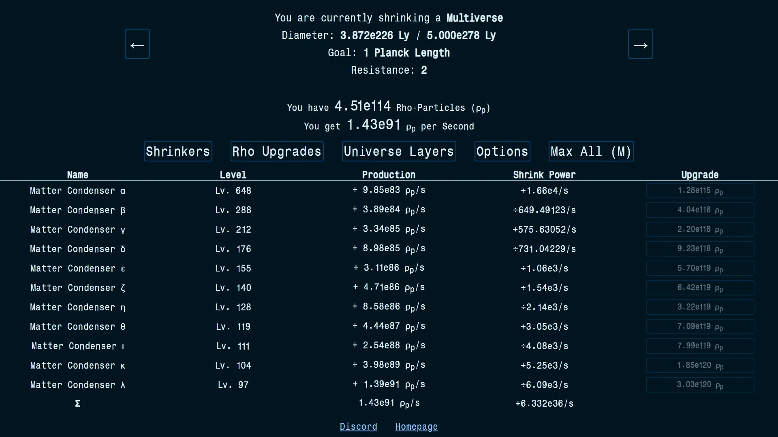Click the Production column header
778x437 pixels.
click(389, 175)
